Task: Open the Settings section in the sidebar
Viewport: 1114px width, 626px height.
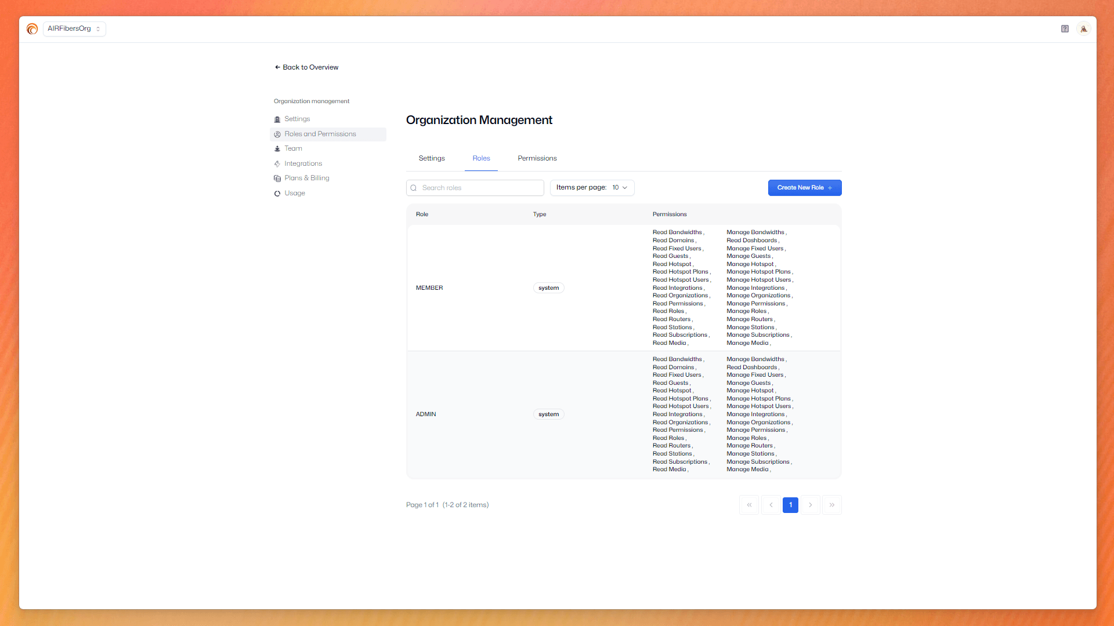Action: pyautogui.click(x=277, y=119)
